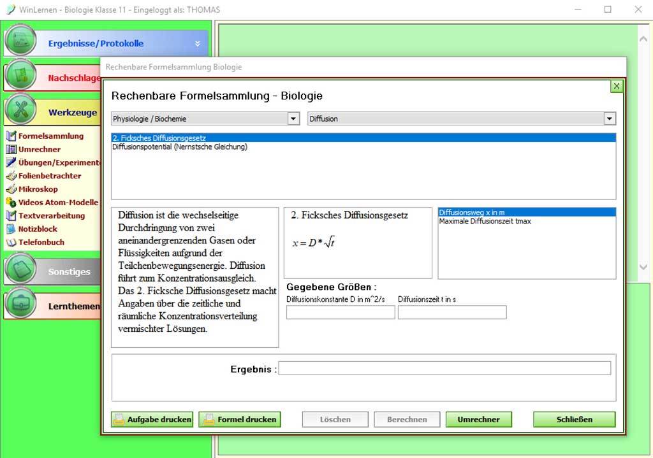Collapse the Ergebnisse/Protokolle section chevron
The height and width of the screenshot is (458, 653).
pyautogui.click(x=197, y=44)
